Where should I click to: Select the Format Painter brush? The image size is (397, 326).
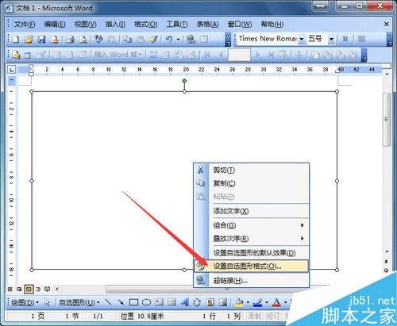(153, 40)
